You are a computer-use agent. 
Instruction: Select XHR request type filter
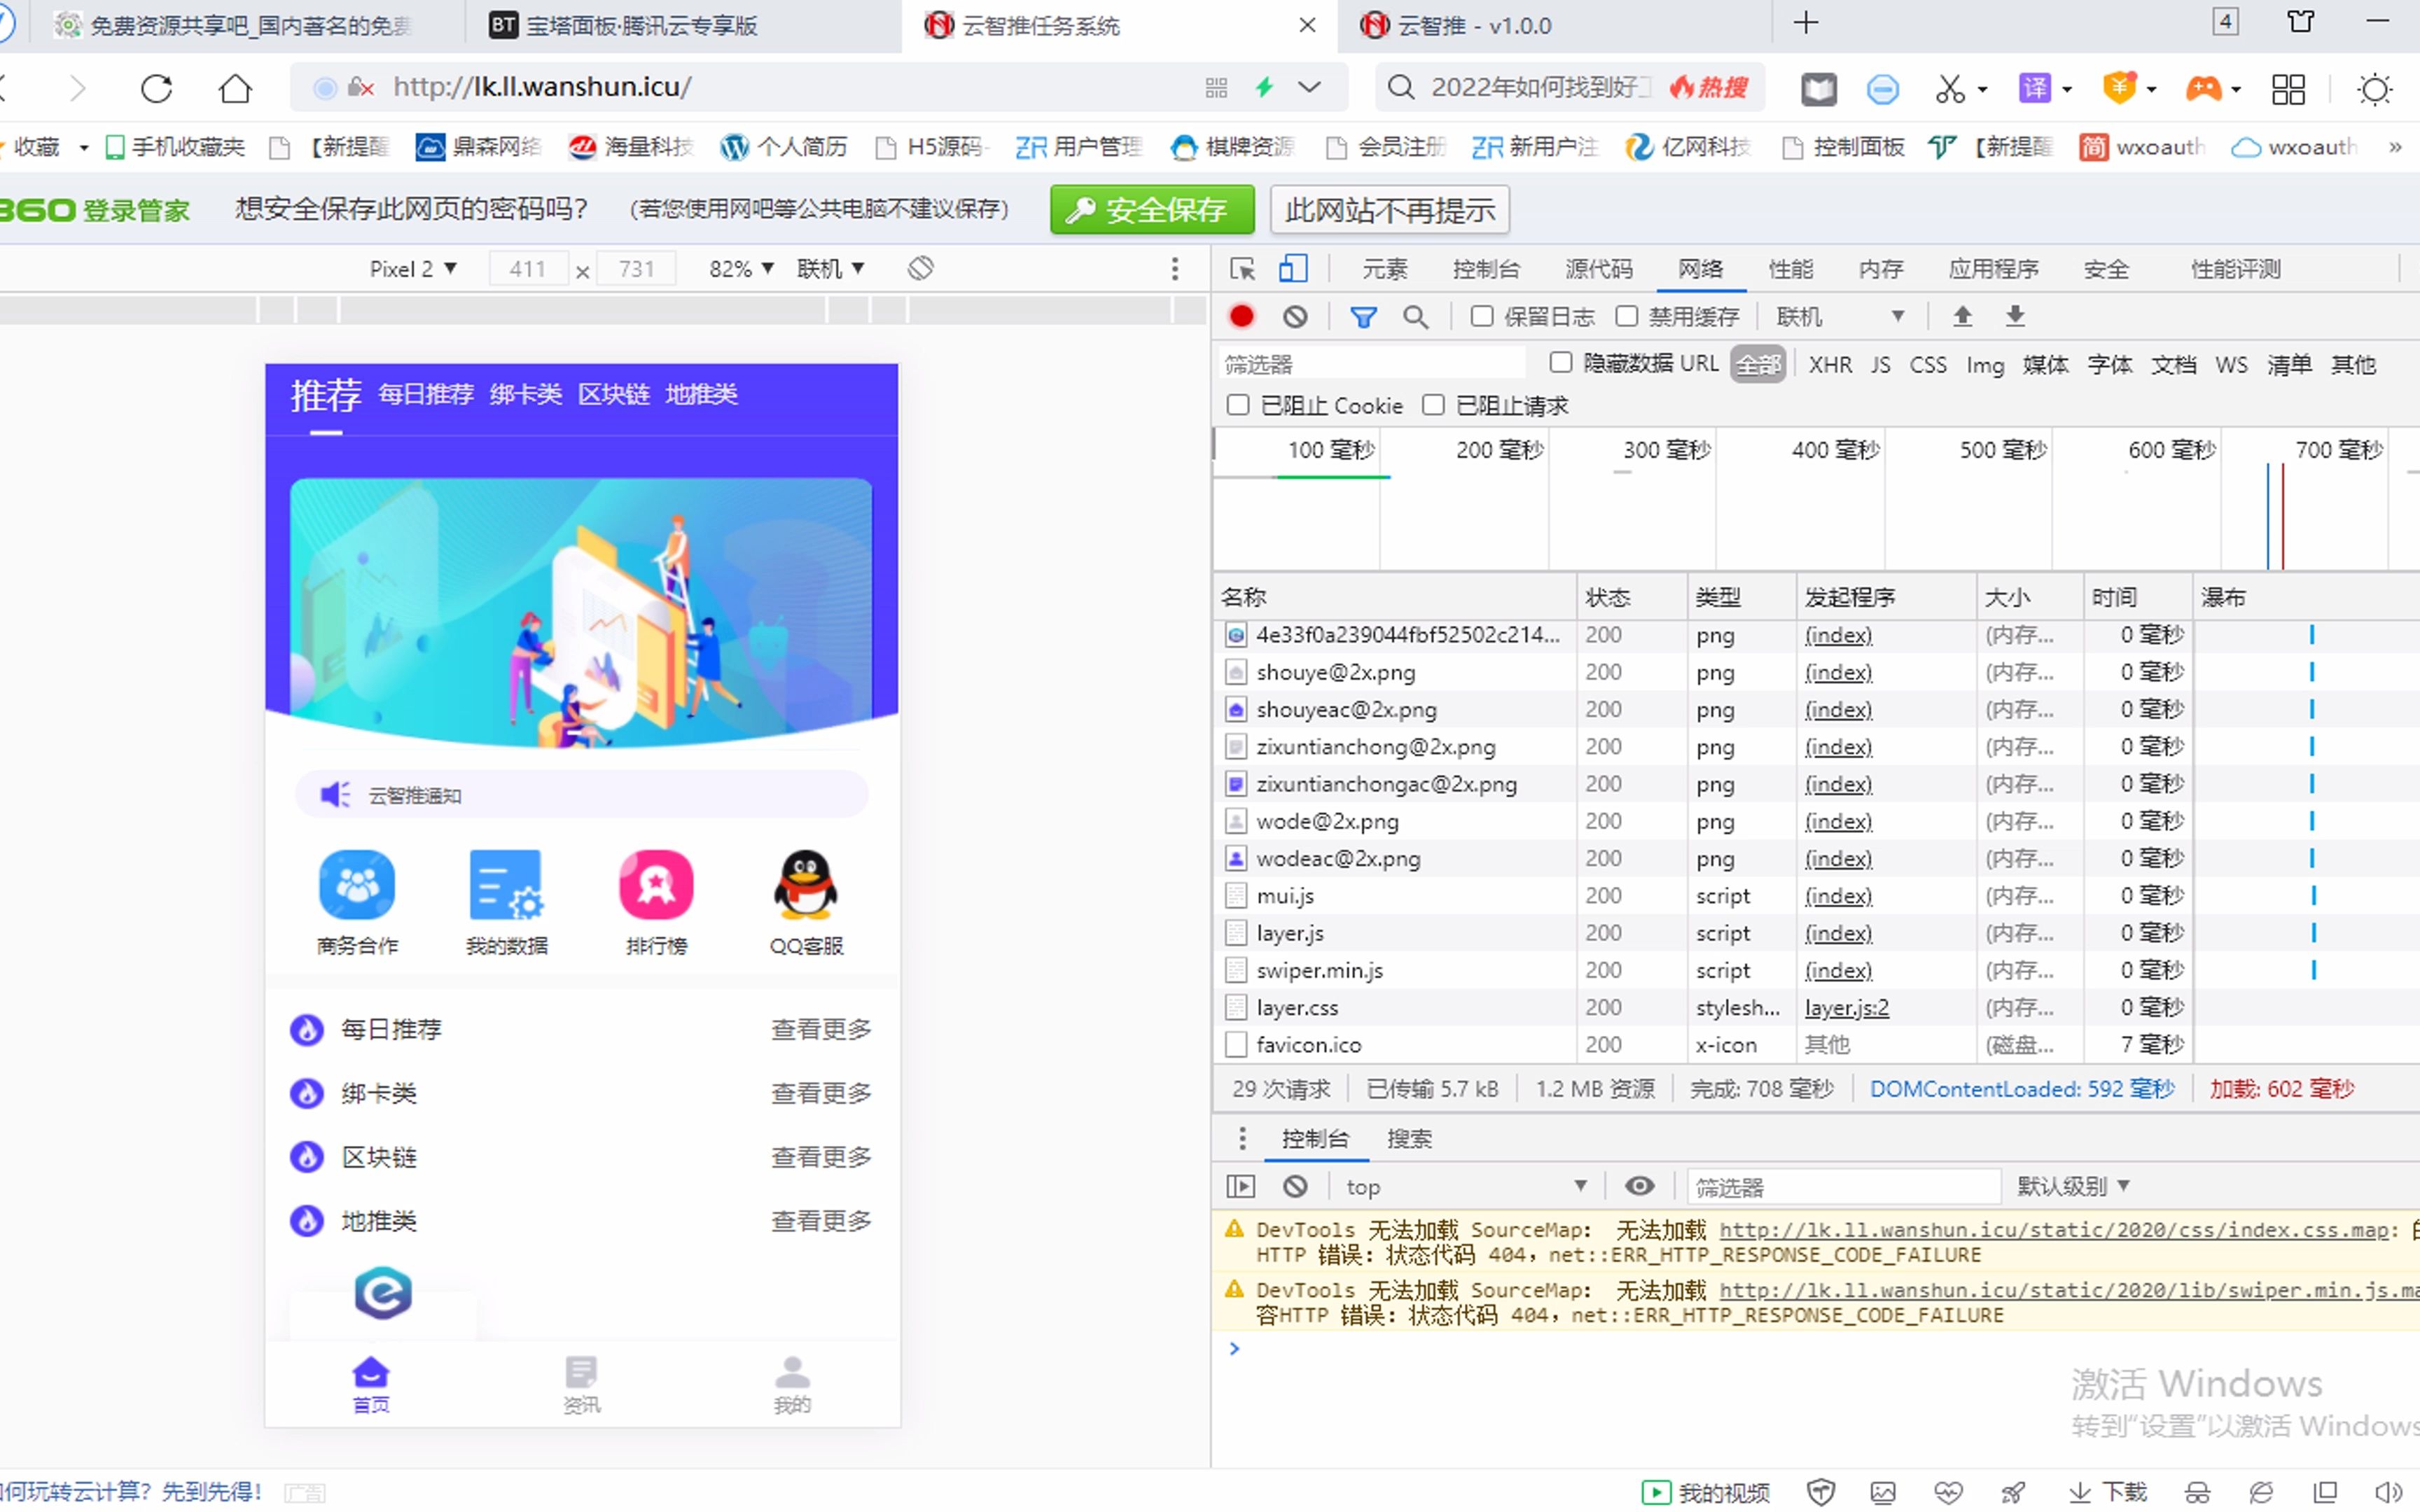1830,364
